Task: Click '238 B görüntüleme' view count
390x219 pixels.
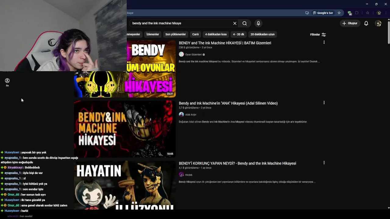Action: [x=189, y=47]
